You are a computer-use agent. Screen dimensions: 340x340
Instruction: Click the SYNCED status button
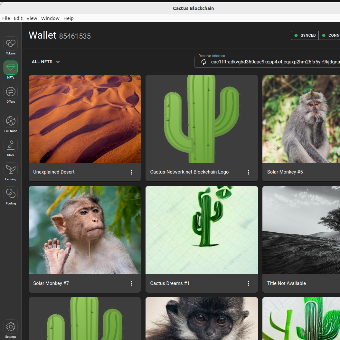click(305, 35)
